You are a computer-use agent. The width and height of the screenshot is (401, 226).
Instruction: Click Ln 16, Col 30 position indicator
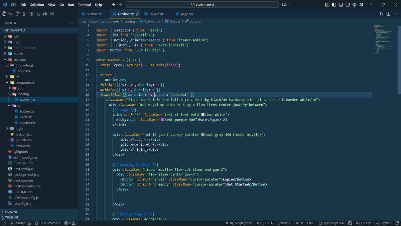coord(265,223)
